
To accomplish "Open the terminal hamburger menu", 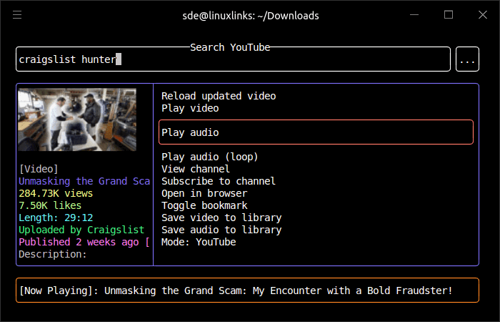I will click(17, 15).
